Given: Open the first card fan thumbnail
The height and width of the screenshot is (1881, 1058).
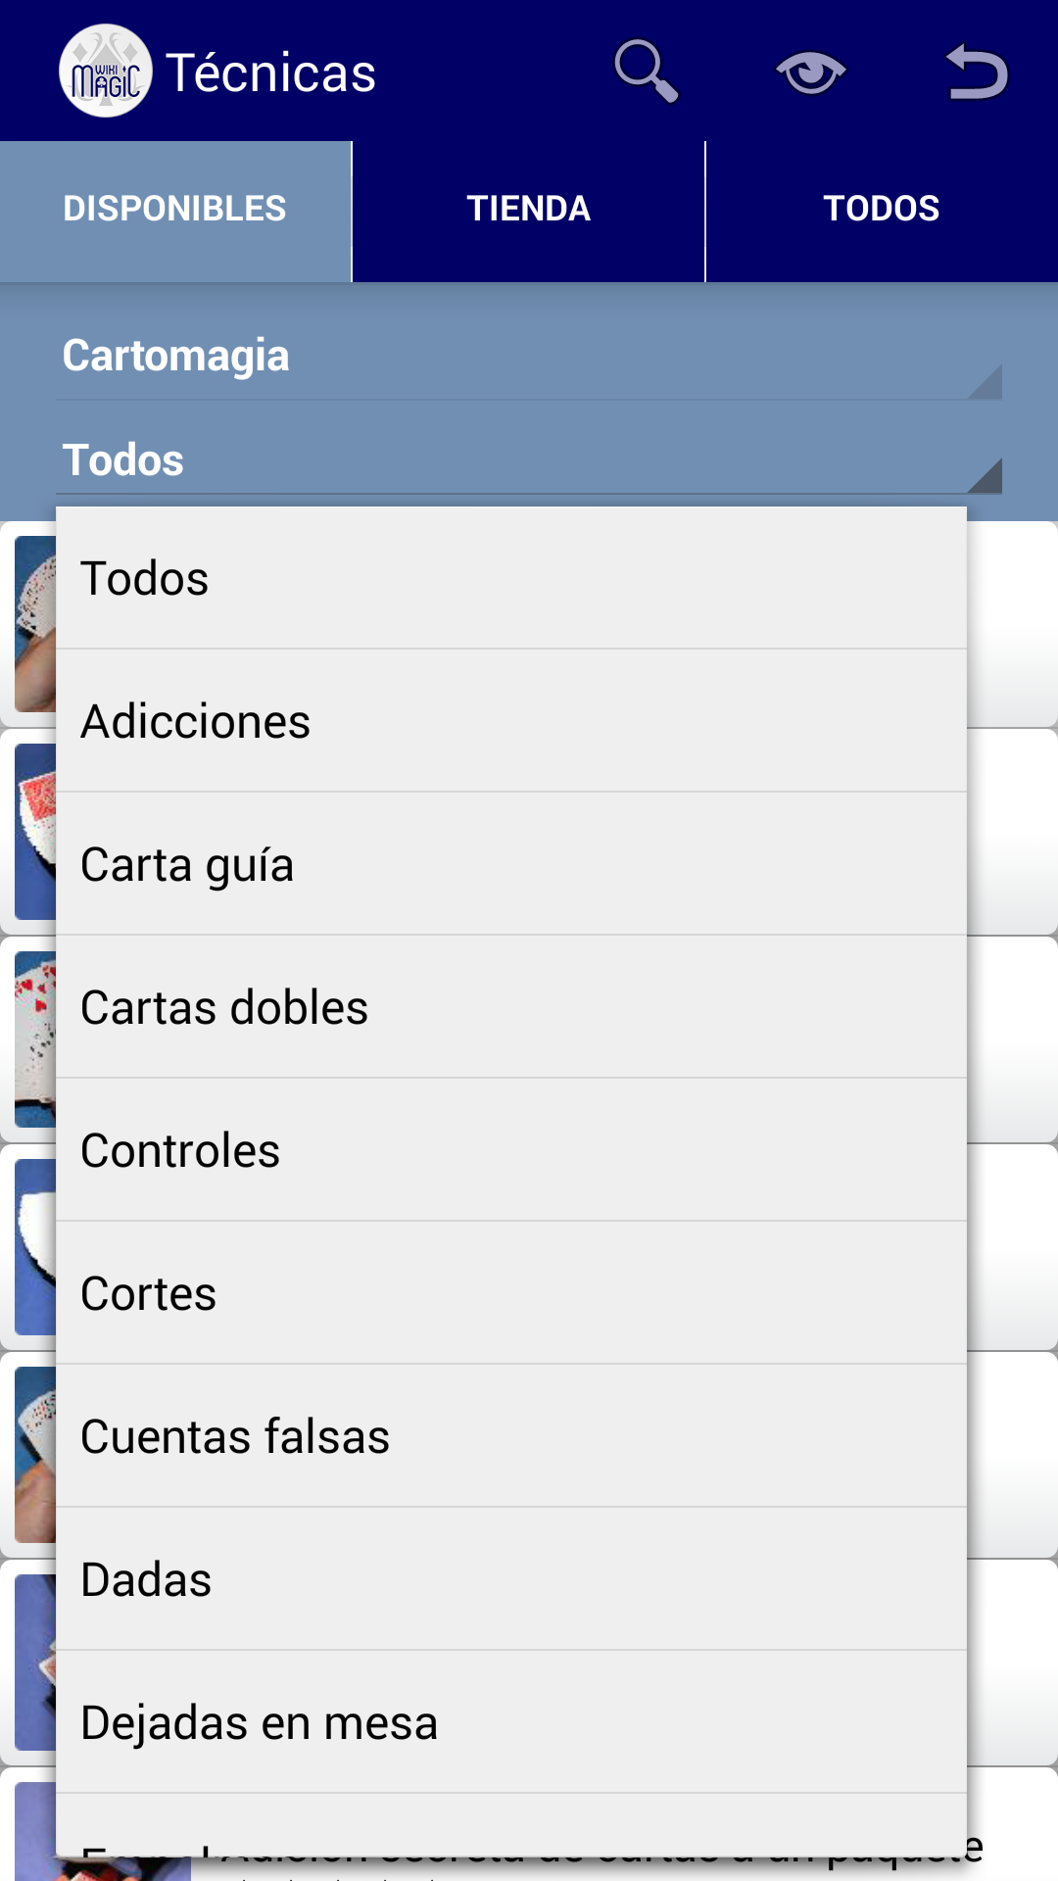Looking at the screenshot, I should point(35,624).
